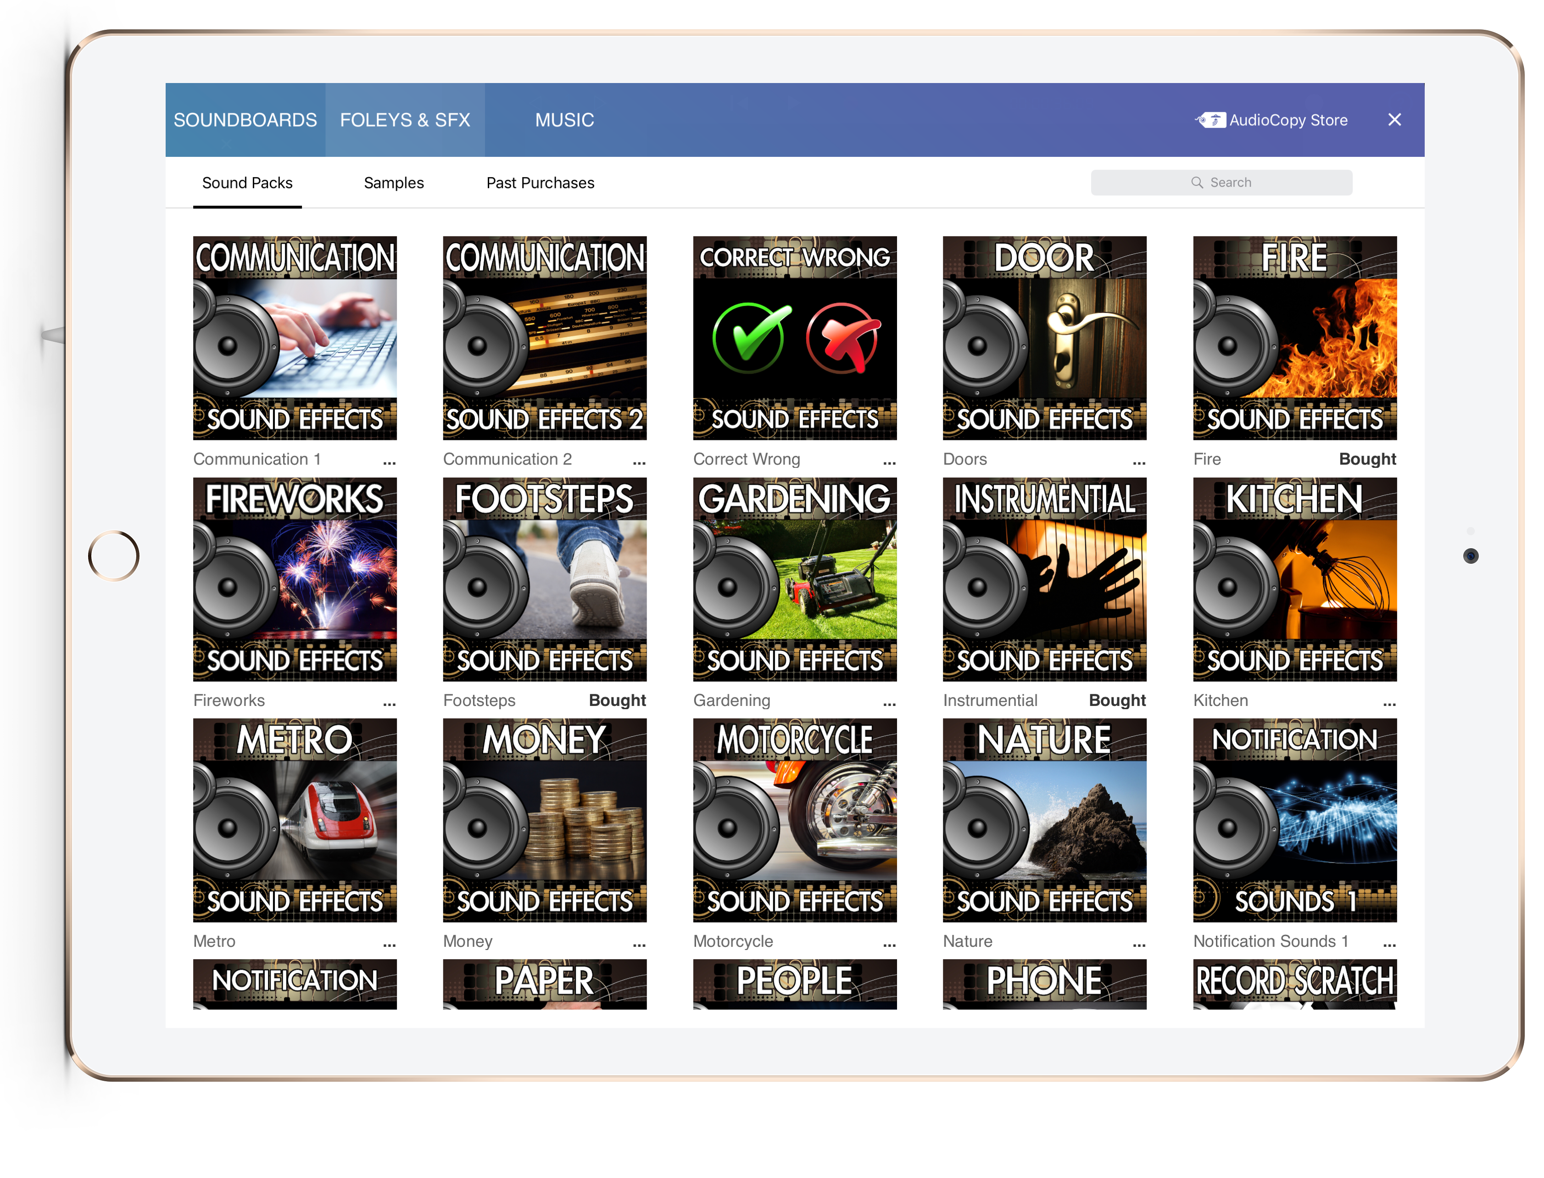This screenshot has width=1544, height=1178.
Task: Open options for the Nature pack
Action: tap(1139, 944)
